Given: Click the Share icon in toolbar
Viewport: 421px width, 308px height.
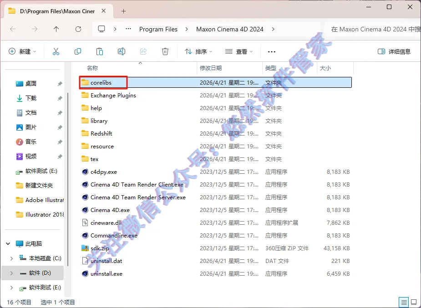Looking at the screenshot, I should click(143, 51).
